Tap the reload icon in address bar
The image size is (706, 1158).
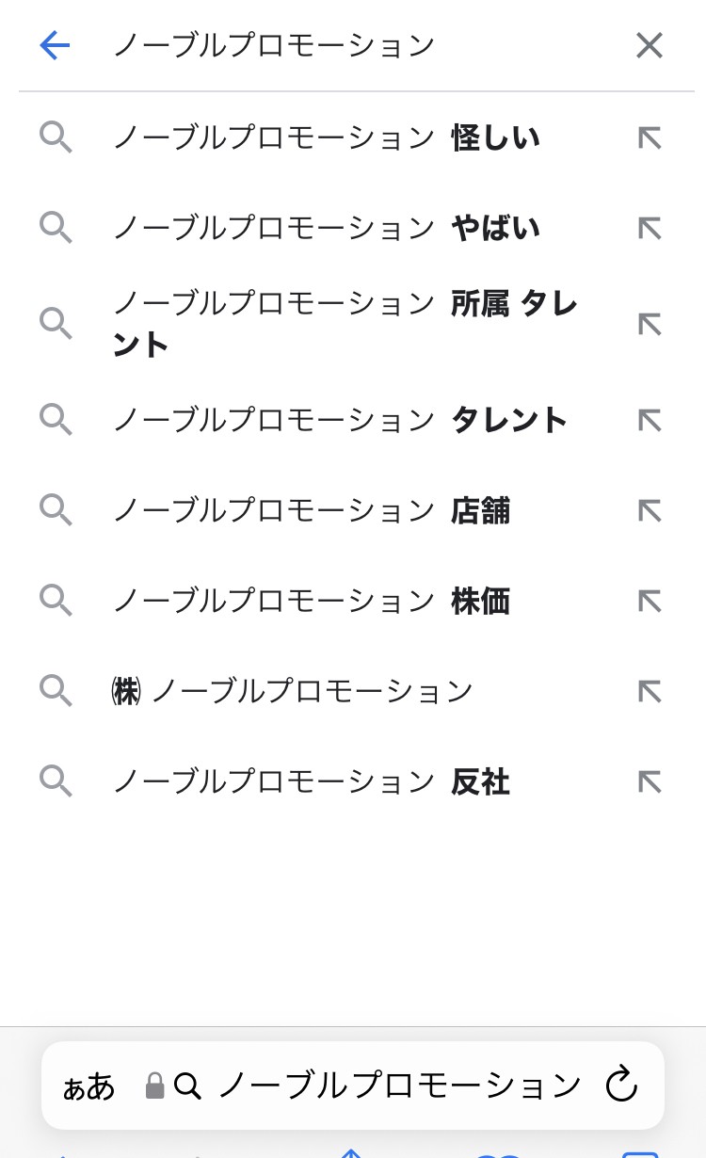pyautogui.click(x=621, y=1085)
